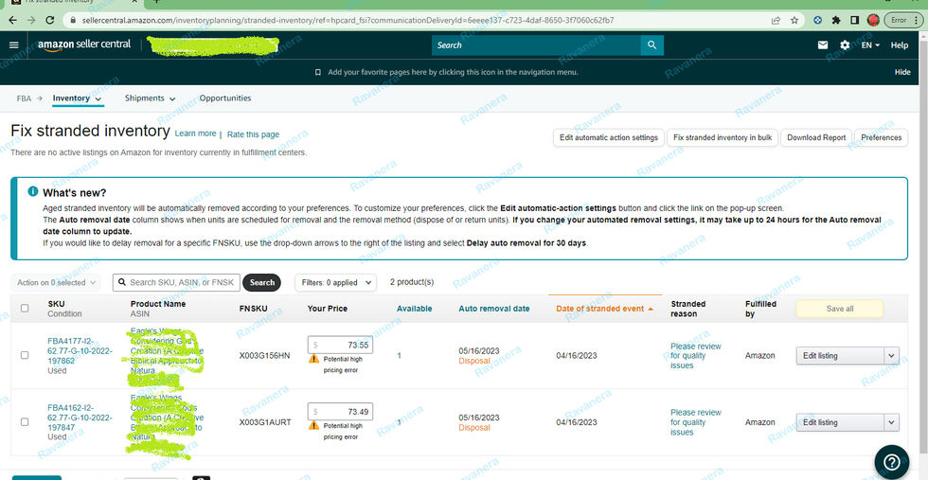Check the box for SKU FBA4177 row
Image resolution: width=928 pixels, height=480 pixels.
coord(25,355)
